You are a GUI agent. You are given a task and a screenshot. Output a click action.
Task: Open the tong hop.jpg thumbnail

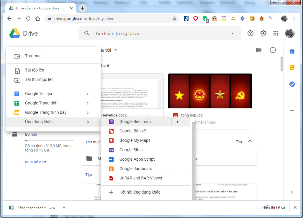click(210, 91)
